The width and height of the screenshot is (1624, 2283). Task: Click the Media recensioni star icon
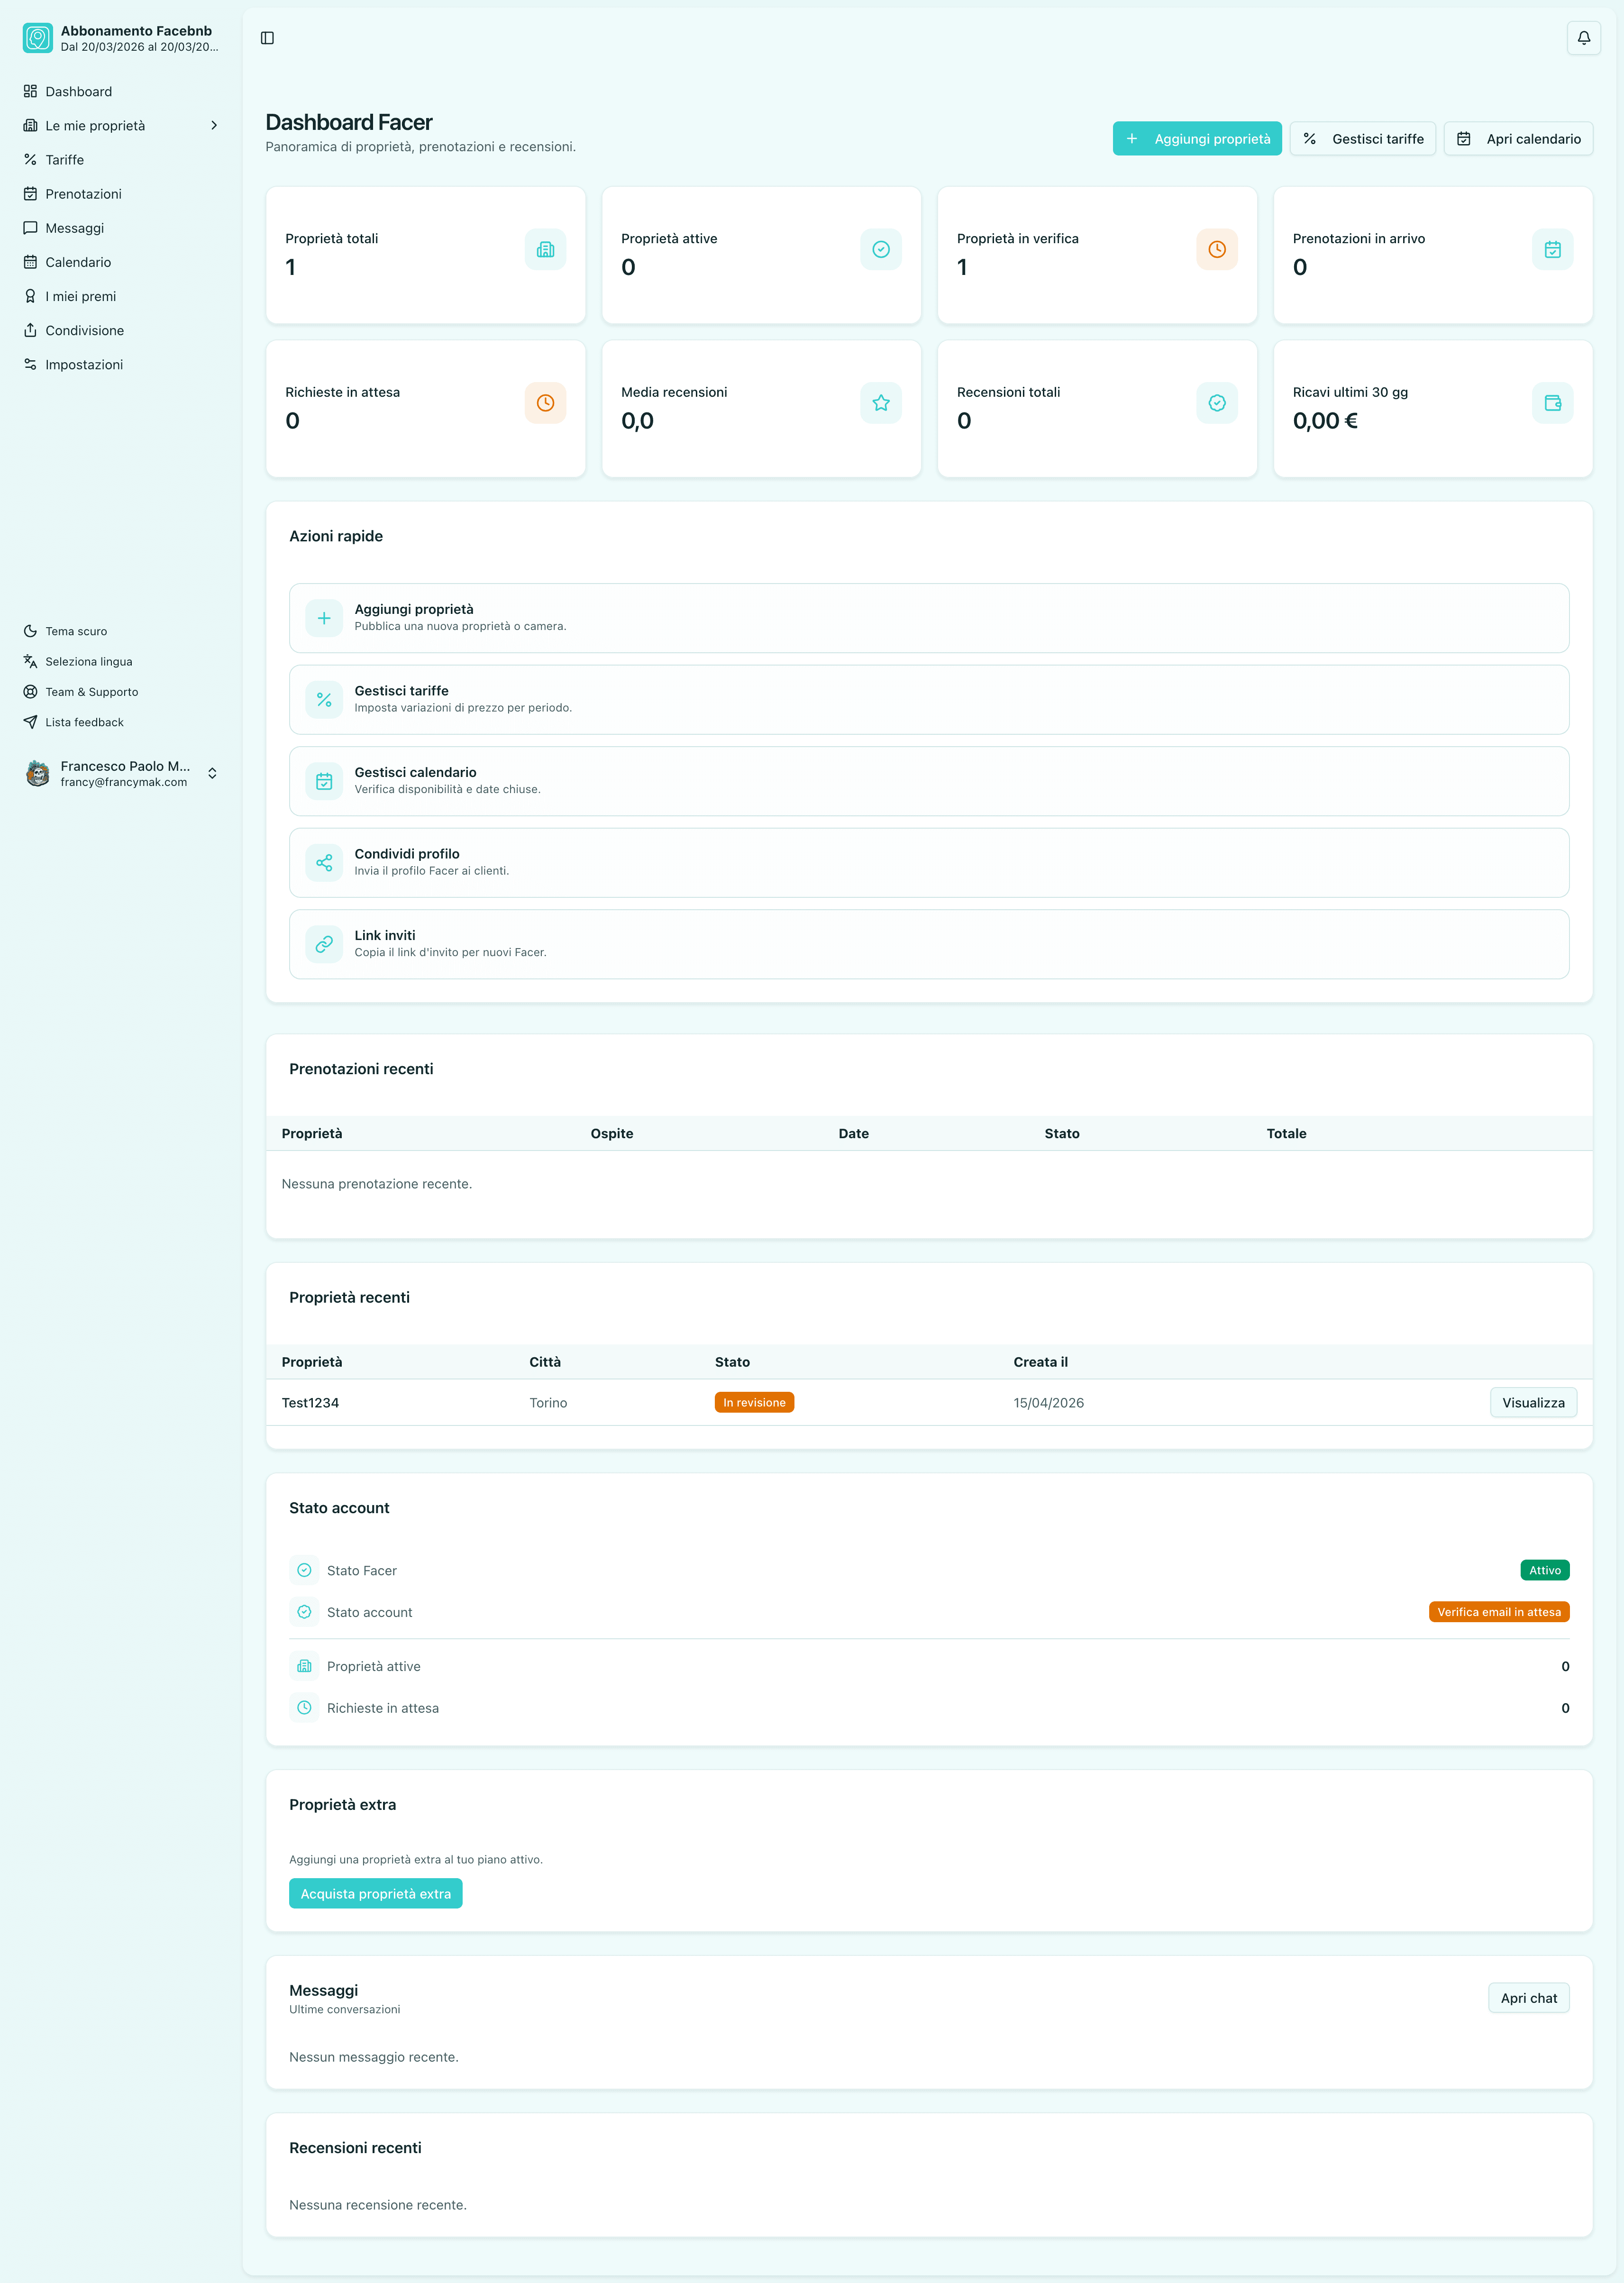(x=881, y=403)
